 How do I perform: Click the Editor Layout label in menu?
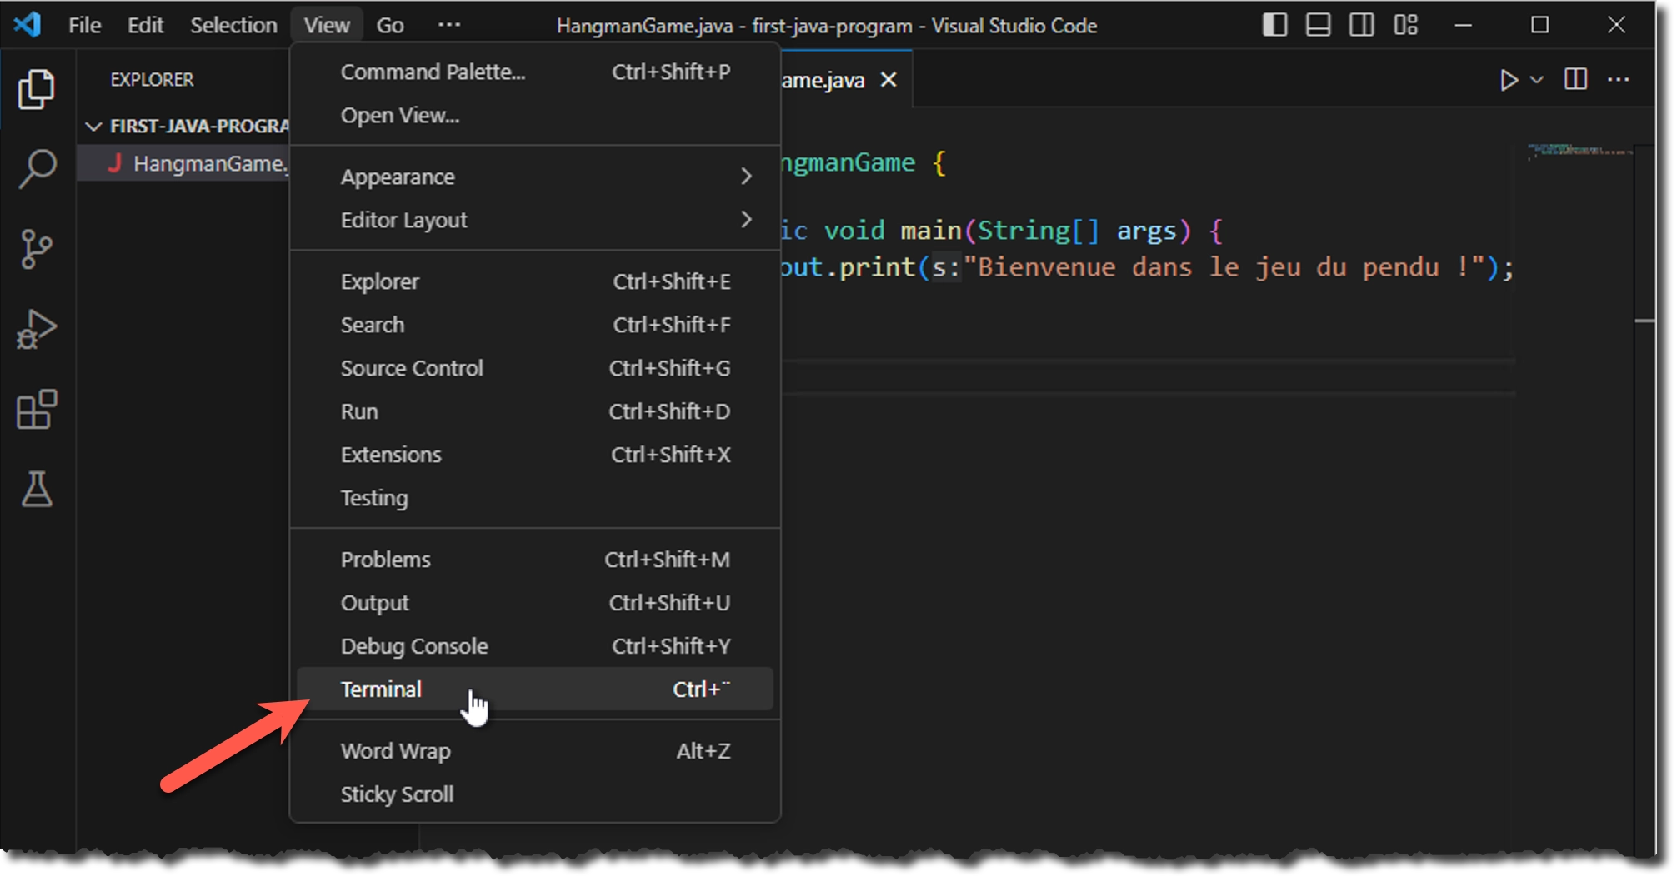[403, 220]
